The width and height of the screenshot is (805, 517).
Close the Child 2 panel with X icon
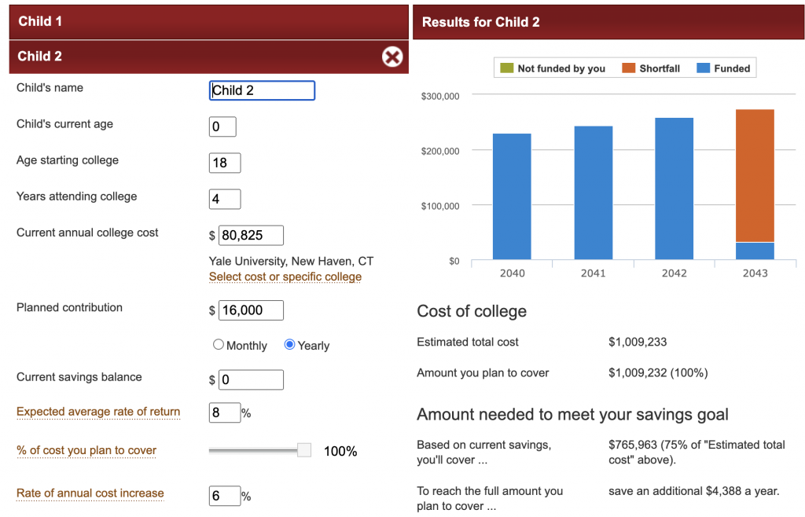tap(391, 57)
